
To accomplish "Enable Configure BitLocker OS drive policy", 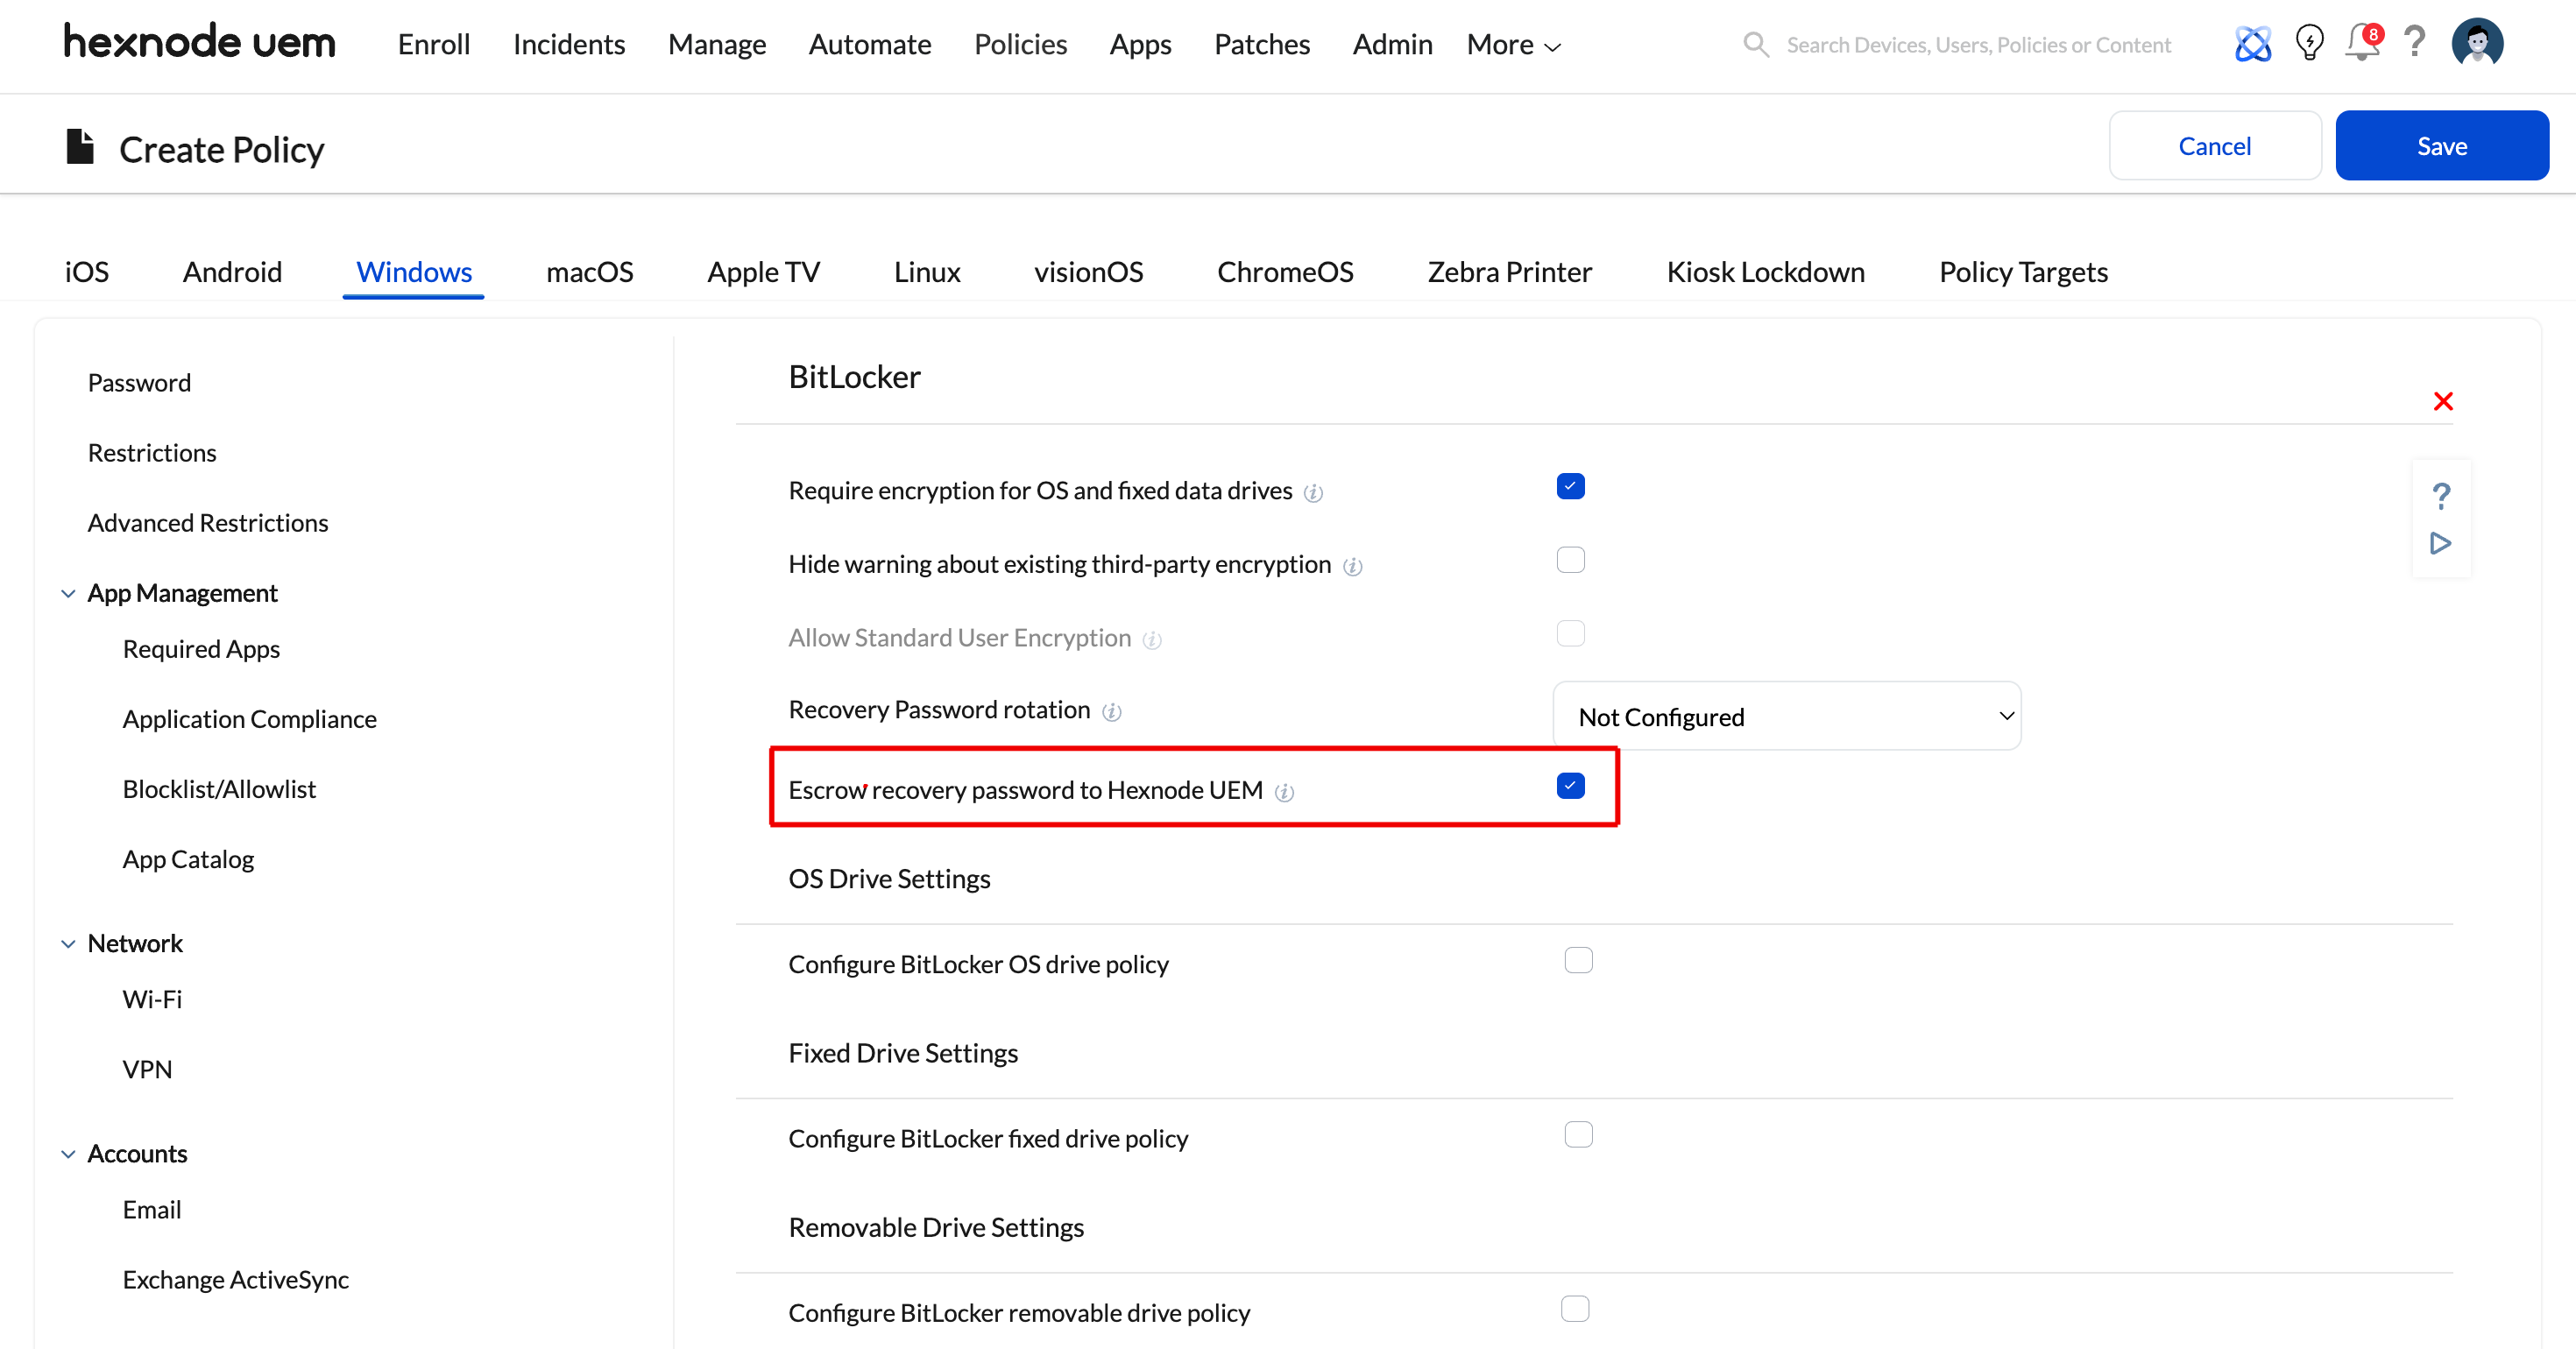I will [x=1578, y=960].
